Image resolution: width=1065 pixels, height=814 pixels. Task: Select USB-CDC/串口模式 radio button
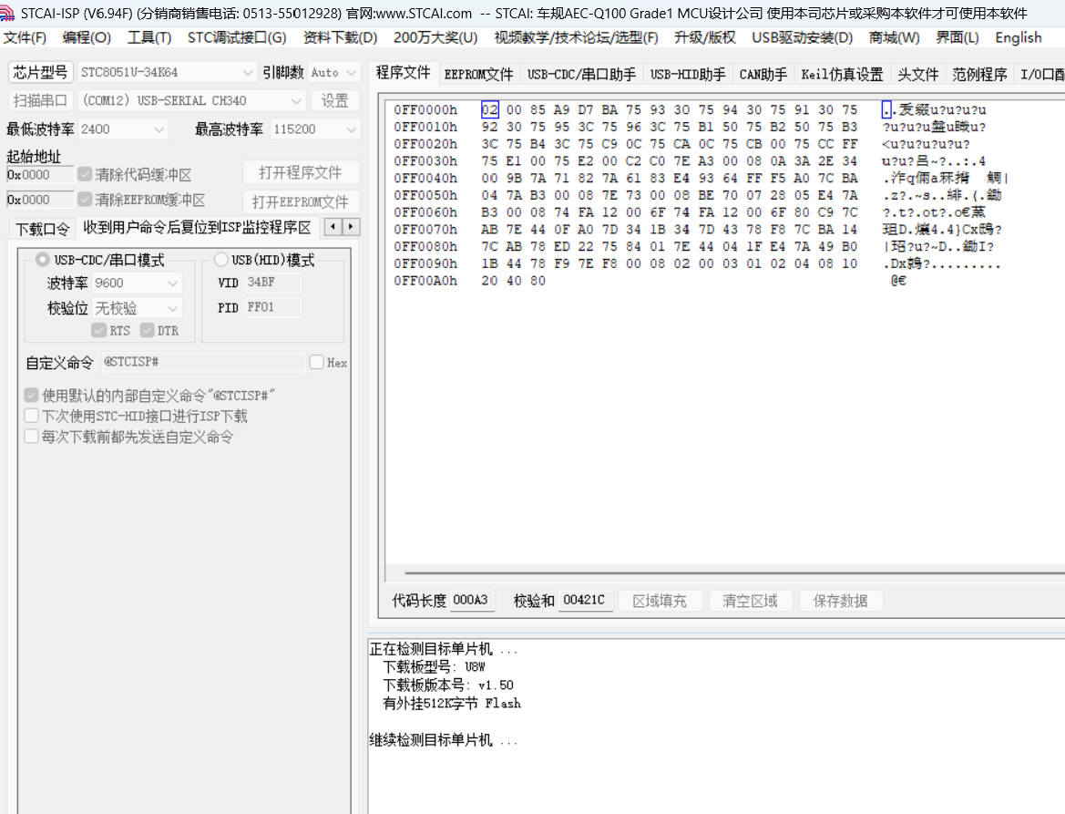pyautogui.click(x=43, y=260)
